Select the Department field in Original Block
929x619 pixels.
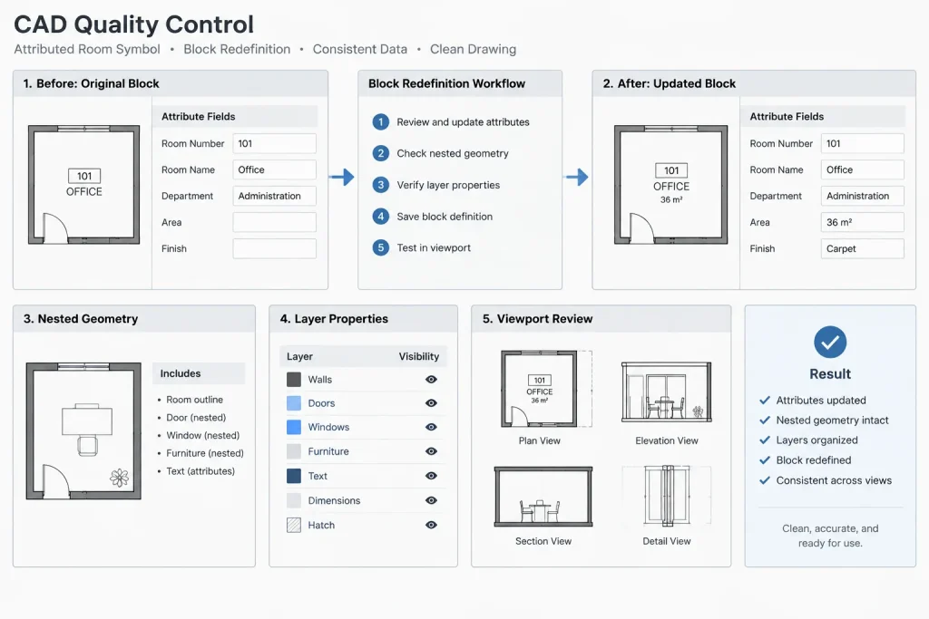[x=274, y=196]
